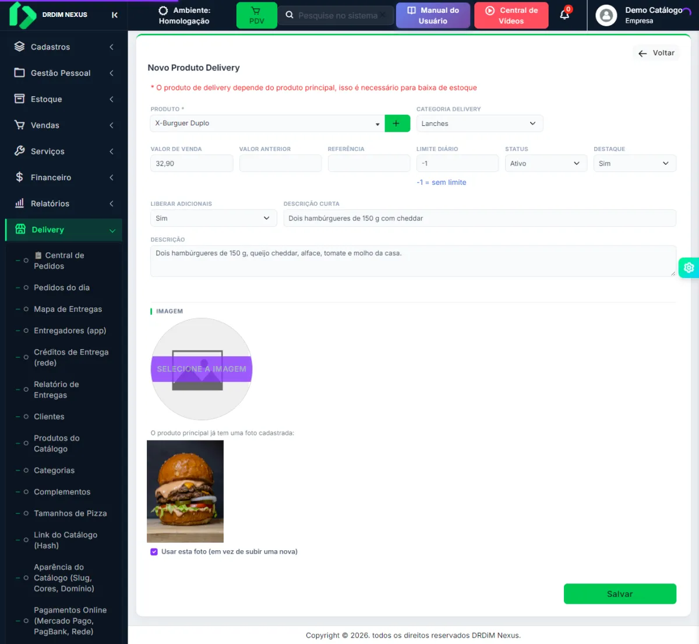Open the PDV shopping cart button
Image resolution: width=699 pixels, height=644 pixels.
[x=256, y=15]
